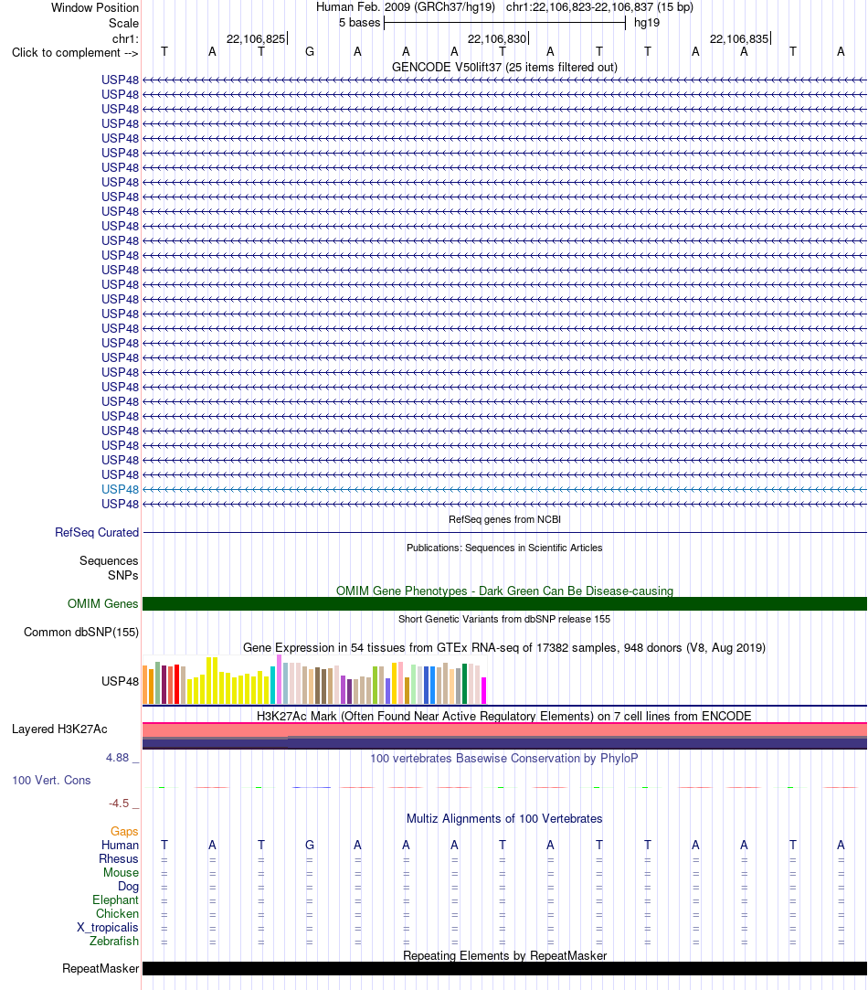Click the Dog alignment row label
Viewport: 868px width, 990px height.
(x=128, y=887)
